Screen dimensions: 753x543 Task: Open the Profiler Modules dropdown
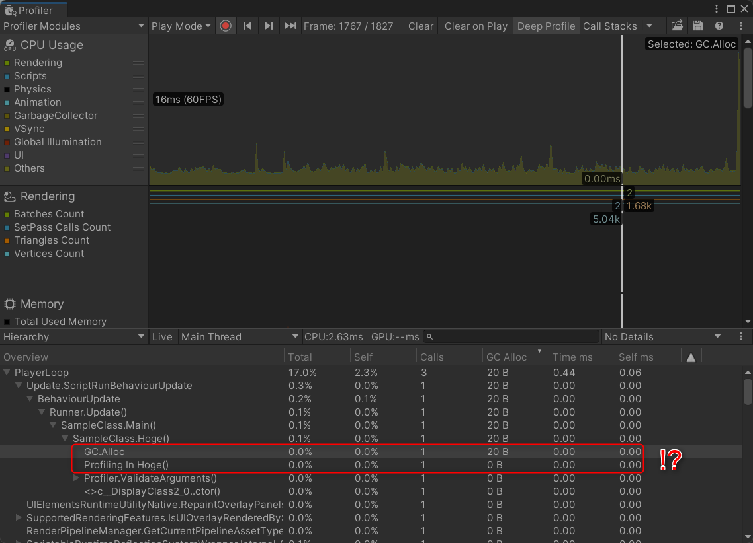click(74, 26)
